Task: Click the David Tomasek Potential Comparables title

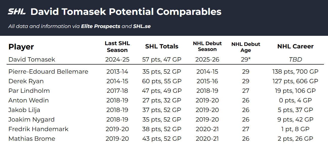Action: [x=126, y=12]
